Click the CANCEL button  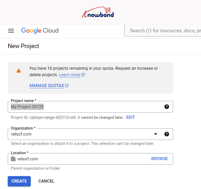(47, 181)
